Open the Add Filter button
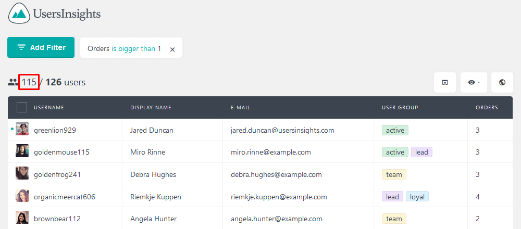The height and width of the screenshot is (229, 521). coord(41,47)
